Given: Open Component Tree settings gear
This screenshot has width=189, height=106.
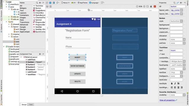Looking at the screenshot, I should (x=40, y=54).
